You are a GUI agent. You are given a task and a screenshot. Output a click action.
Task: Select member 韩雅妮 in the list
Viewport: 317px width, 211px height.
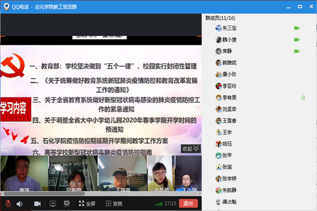coord(229,63)
